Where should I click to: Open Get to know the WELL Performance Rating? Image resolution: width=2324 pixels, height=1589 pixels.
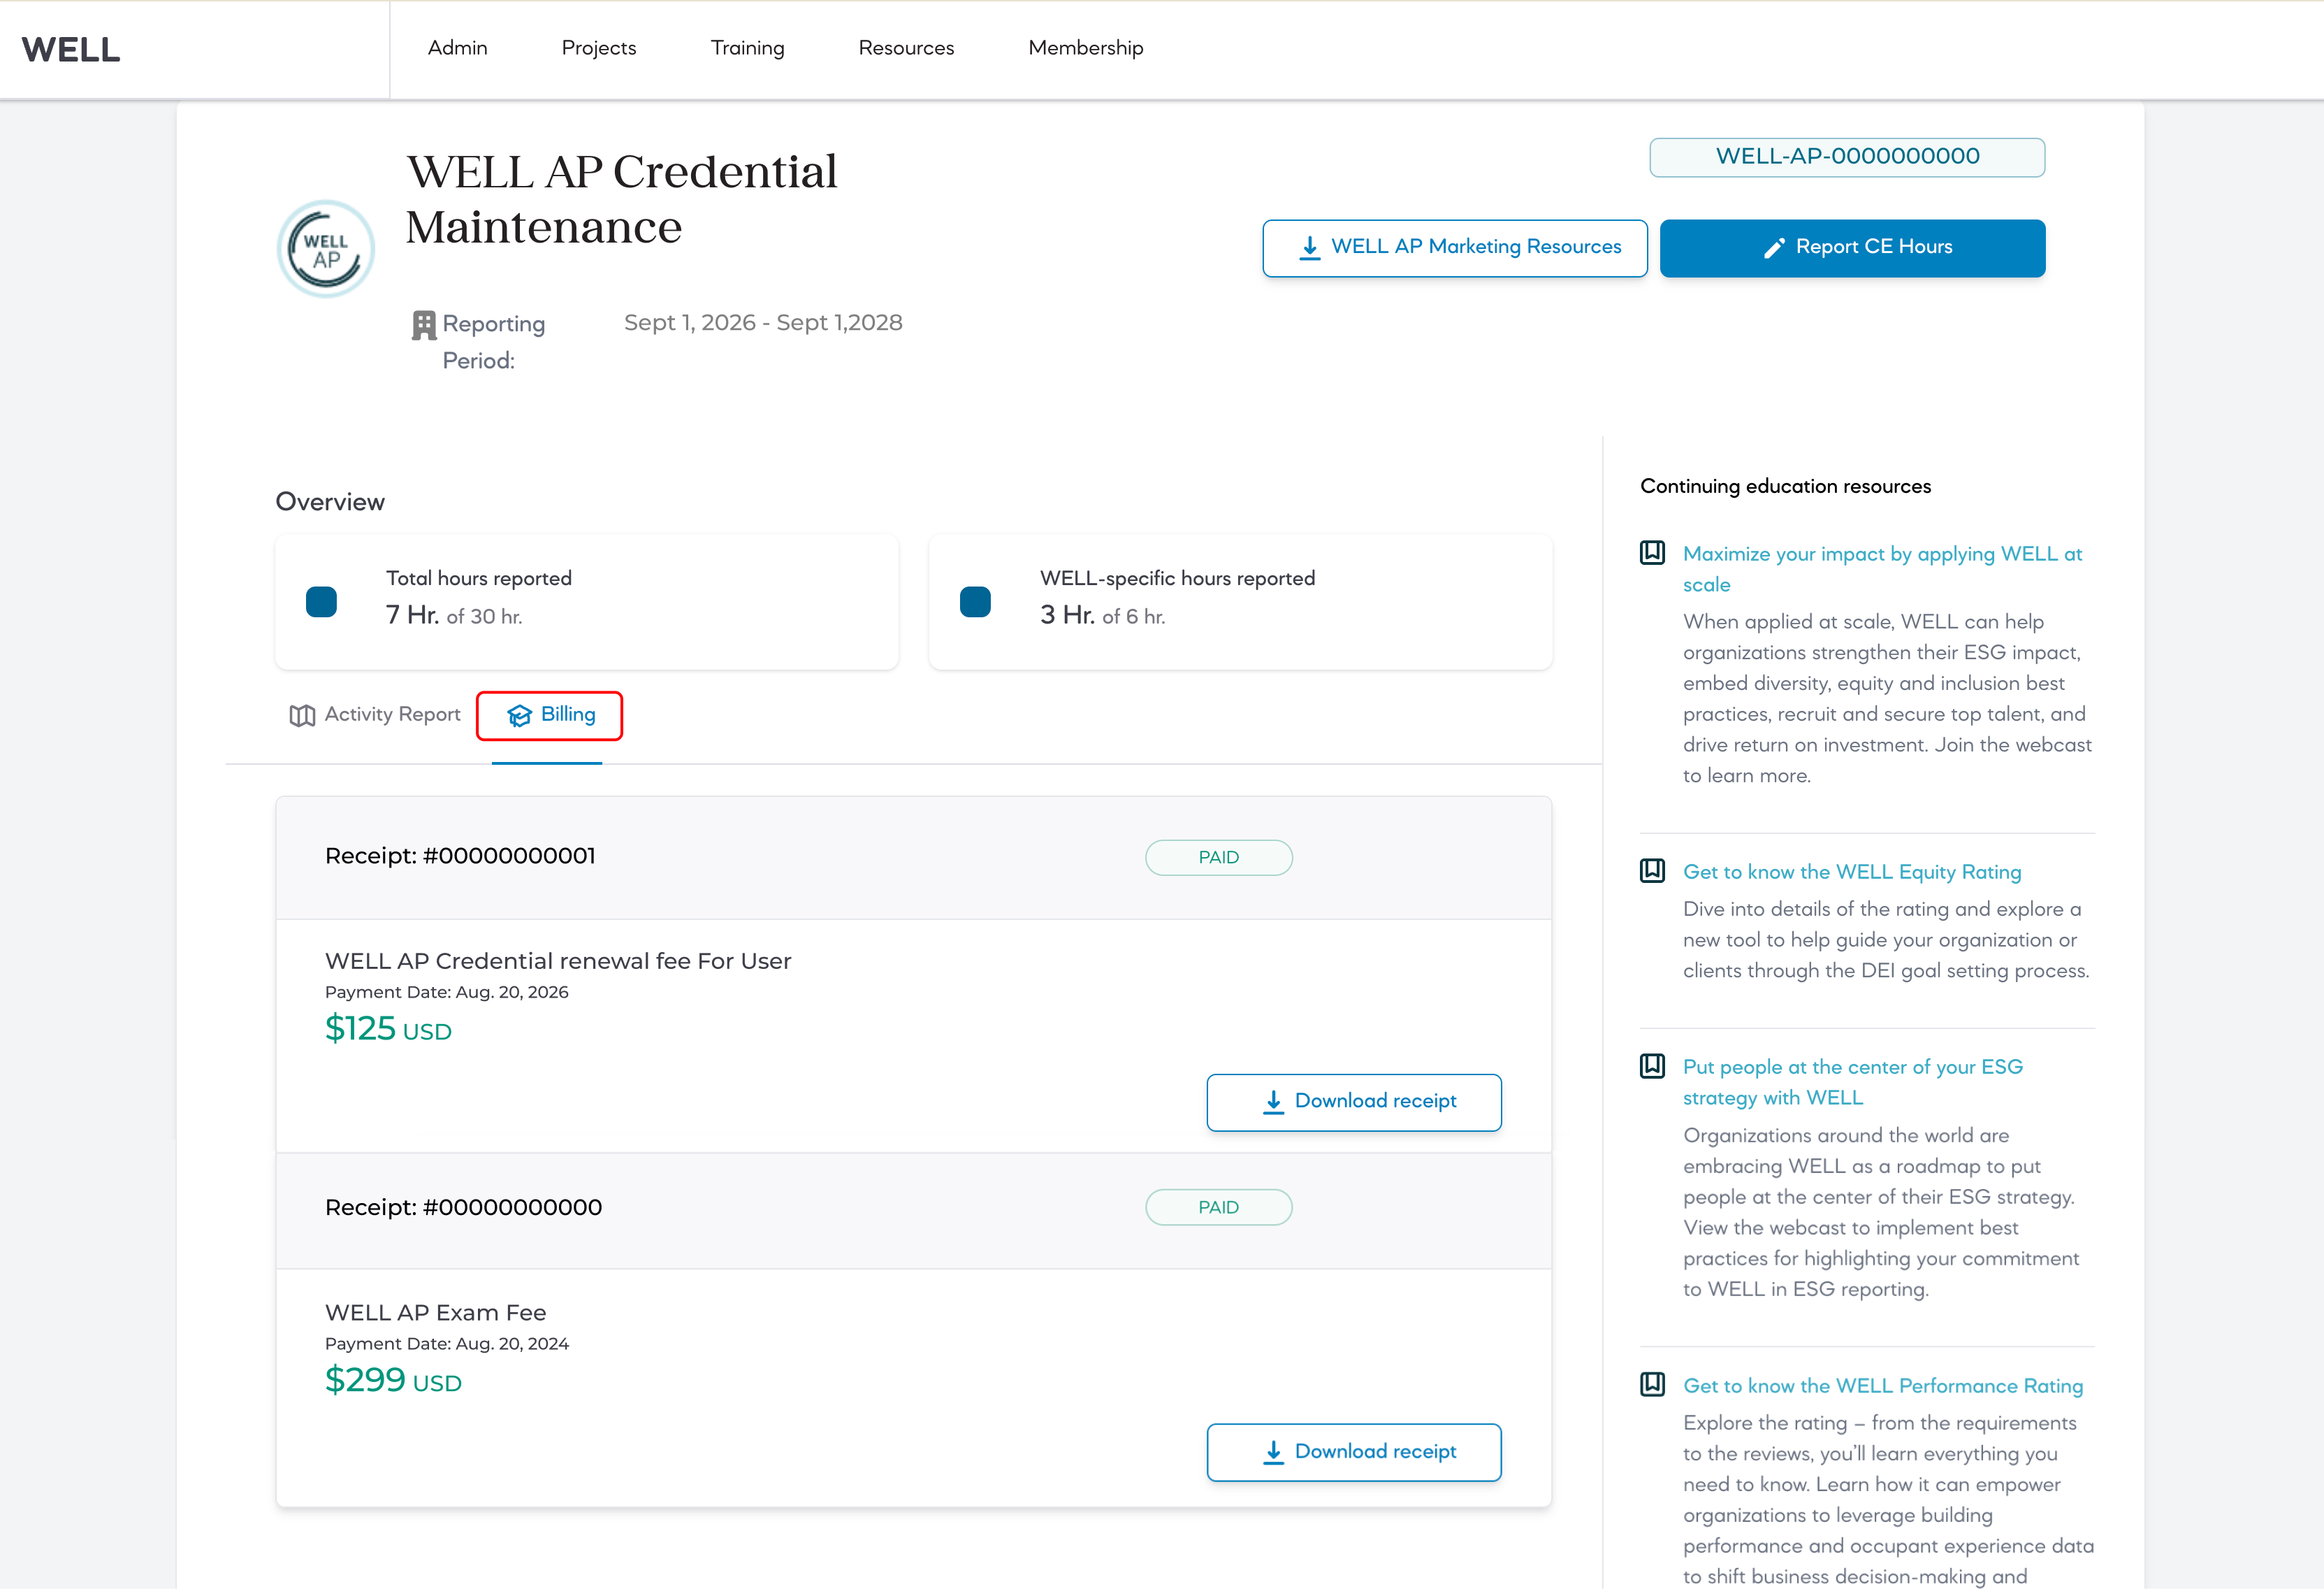[1883, 1386]
